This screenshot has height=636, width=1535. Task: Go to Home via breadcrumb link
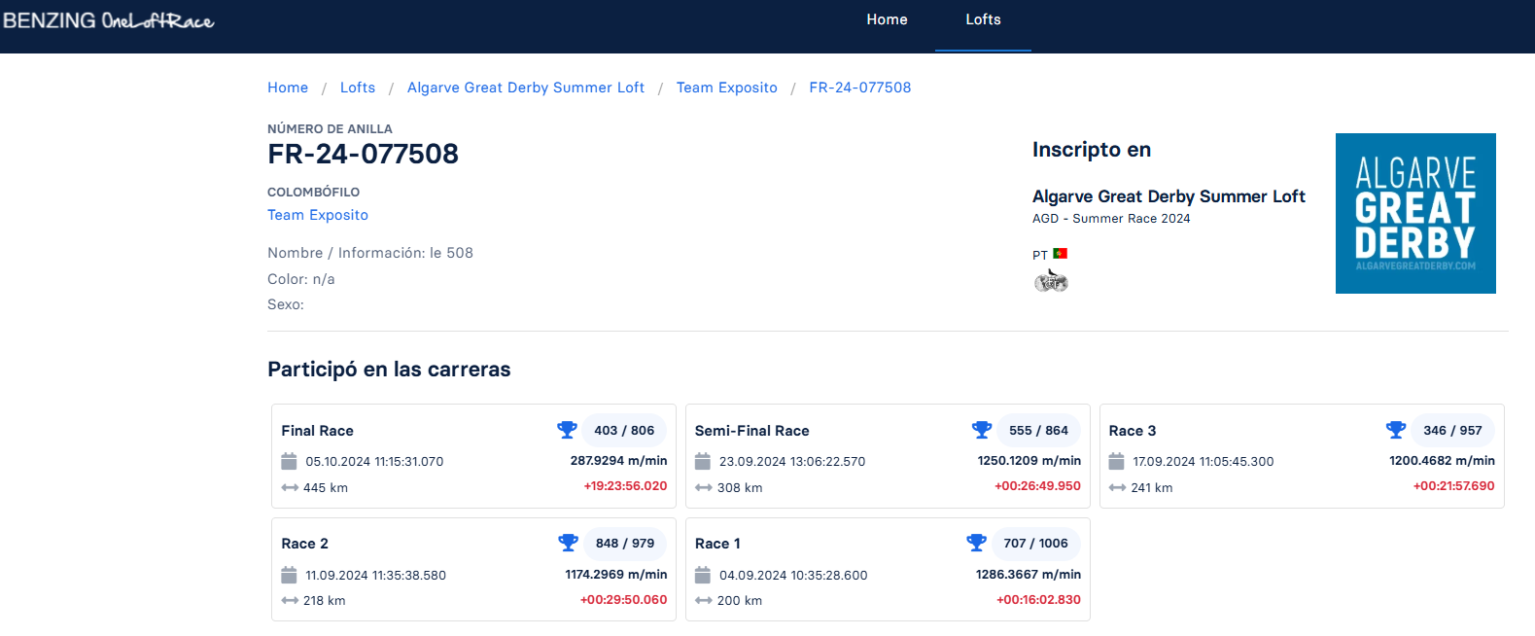(x=288, y=88)
